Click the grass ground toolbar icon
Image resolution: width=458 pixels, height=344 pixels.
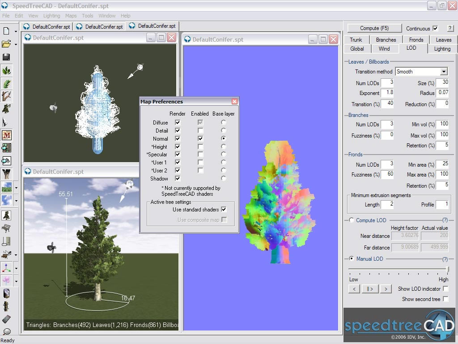click(x=6, y=187)
